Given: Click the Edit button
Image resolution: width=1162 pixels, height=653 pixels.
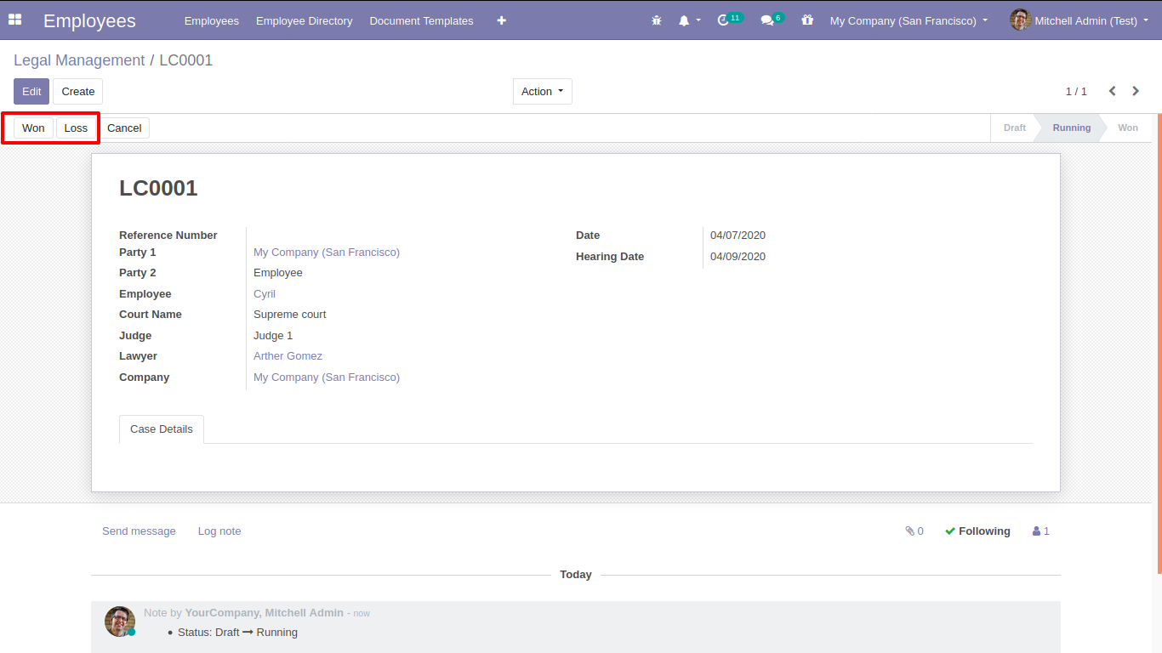Looking at the screenshot, I should tap(31, 92).
